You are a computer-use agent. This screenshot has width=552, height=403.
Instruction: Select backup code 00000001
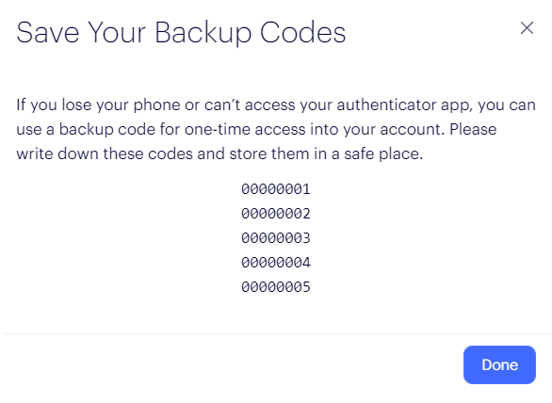276,189
